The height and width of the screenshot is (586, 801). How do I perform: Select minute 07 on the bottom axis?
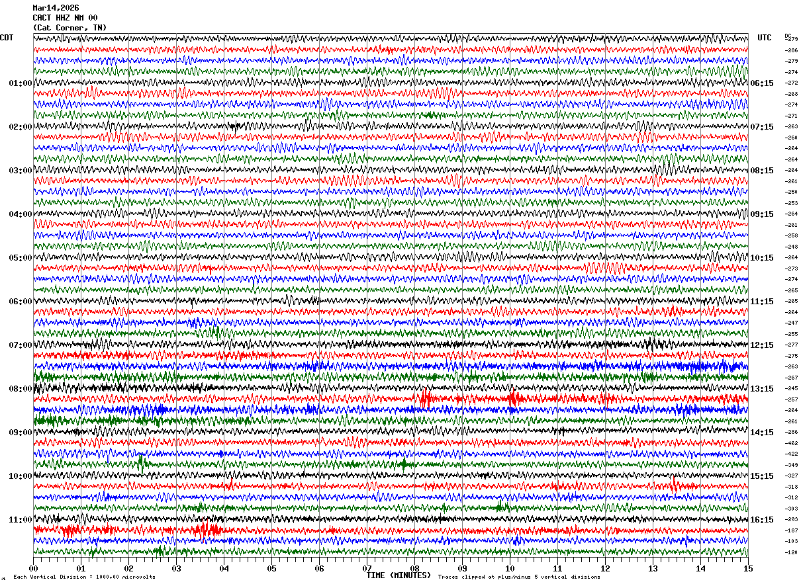coord(367,568)
